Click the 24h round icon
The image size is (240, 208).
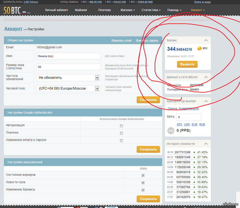pos(171,130)
